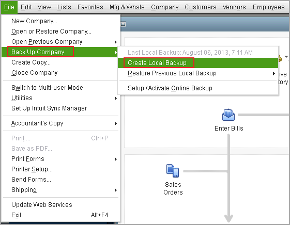Open the Favorites menu
This screenshot has width=290, height=225.
click(90, 7)
